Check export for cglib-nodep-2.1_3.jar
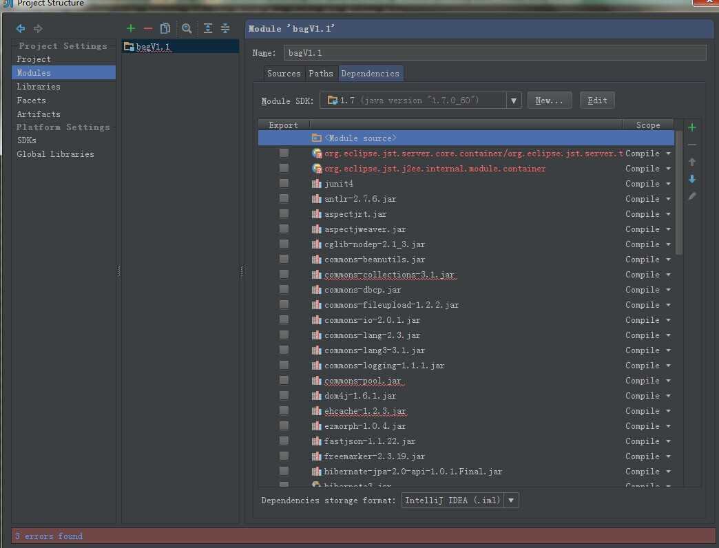 click(x=284, y=244)
